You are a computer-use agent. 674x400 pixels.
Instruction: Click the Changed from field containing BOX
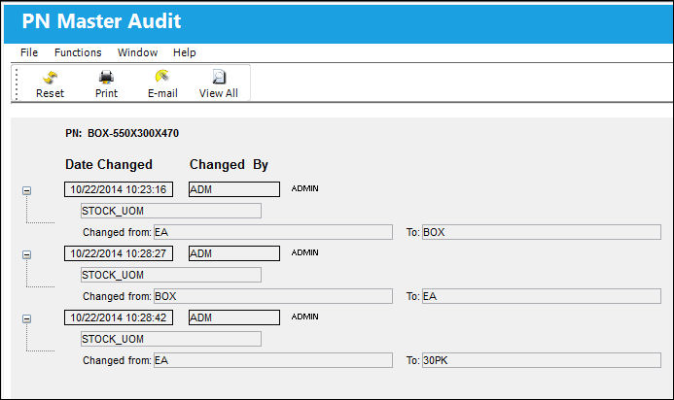pos(273,296)
